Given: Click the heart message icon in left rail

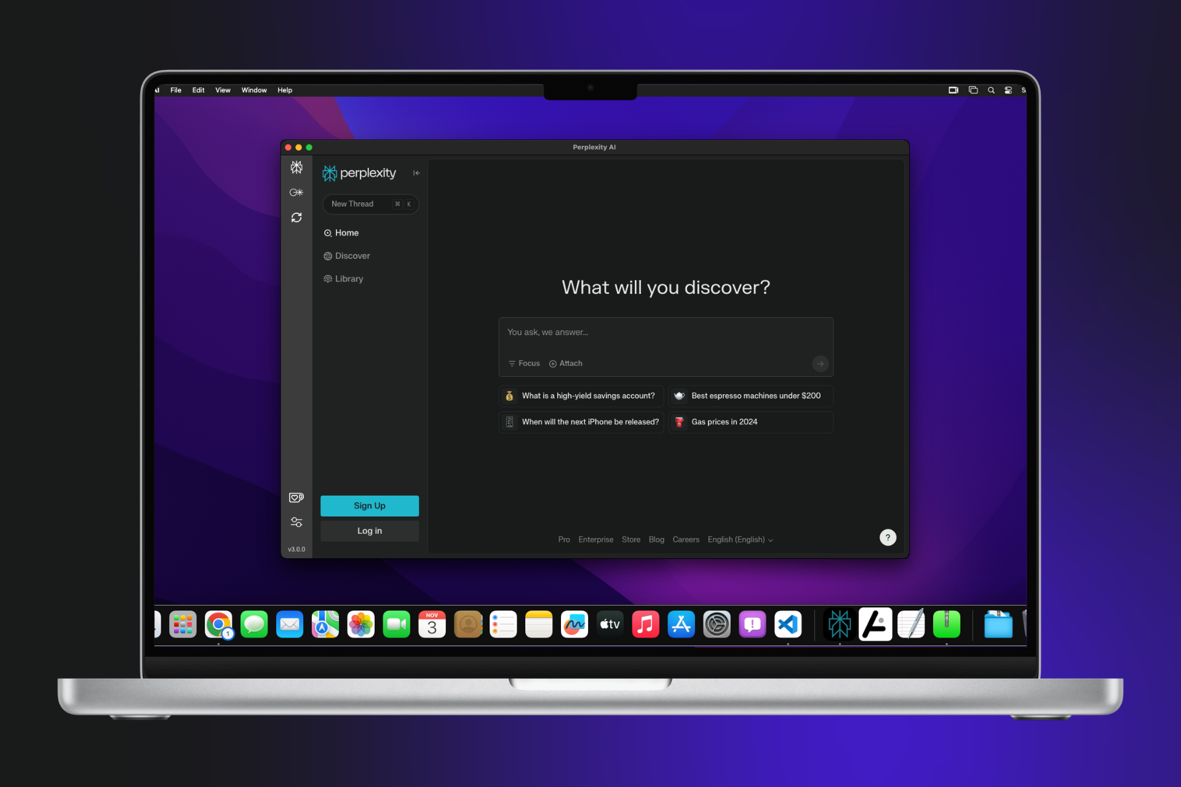Looking at the screenshot, I should pyautogui.click(x=296, y=497).
